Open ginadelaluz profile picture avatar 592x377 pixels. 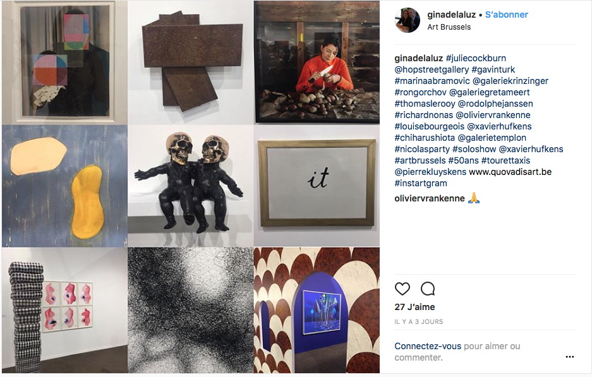(x=408, y=20)
